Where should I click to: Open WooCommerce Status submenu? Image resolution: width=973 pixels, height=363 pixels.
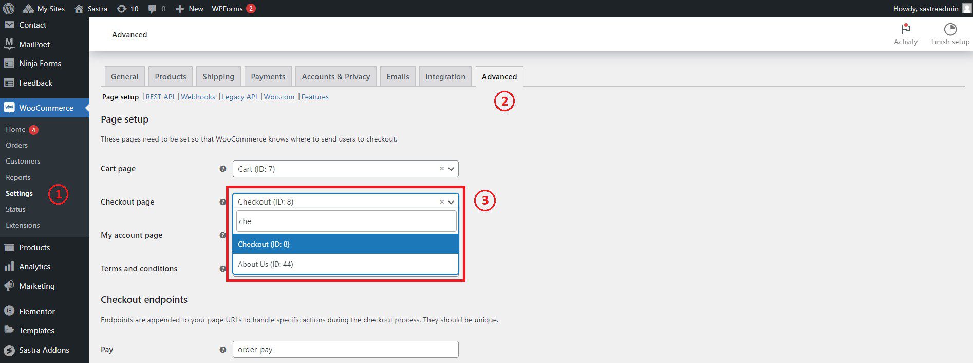pyautogui.click(x=15, y=209)
